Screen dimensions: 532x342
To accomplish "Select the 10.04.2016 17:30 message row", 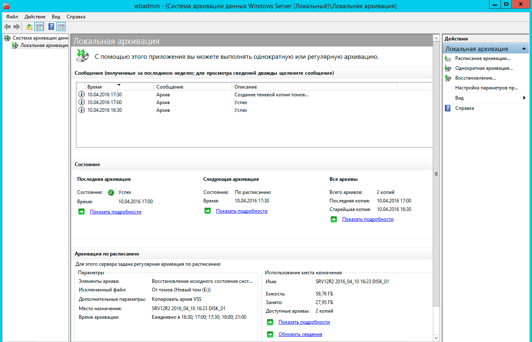I will (105, 95).
